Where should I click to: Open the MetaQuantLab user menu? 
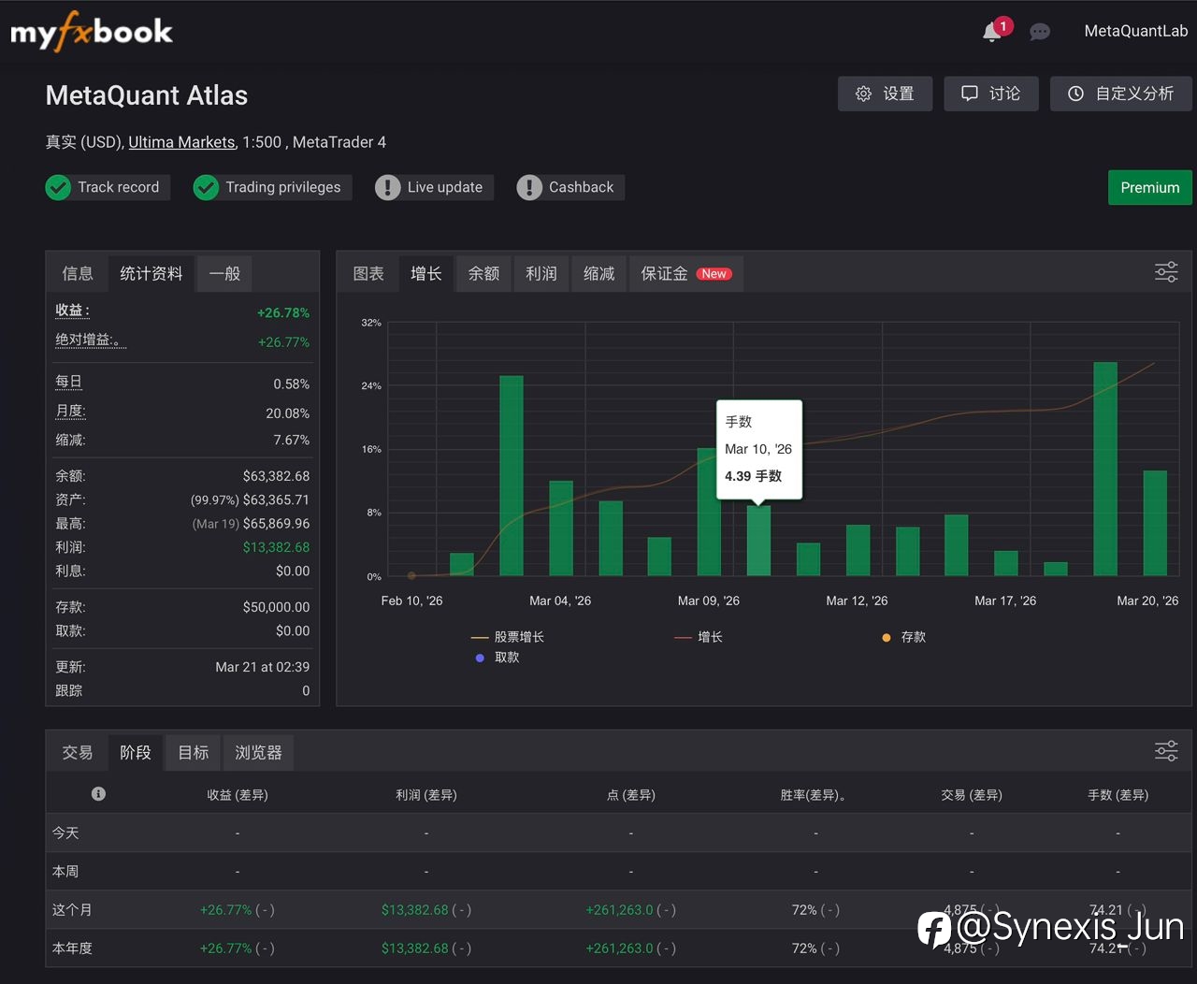click(1136, 31)
